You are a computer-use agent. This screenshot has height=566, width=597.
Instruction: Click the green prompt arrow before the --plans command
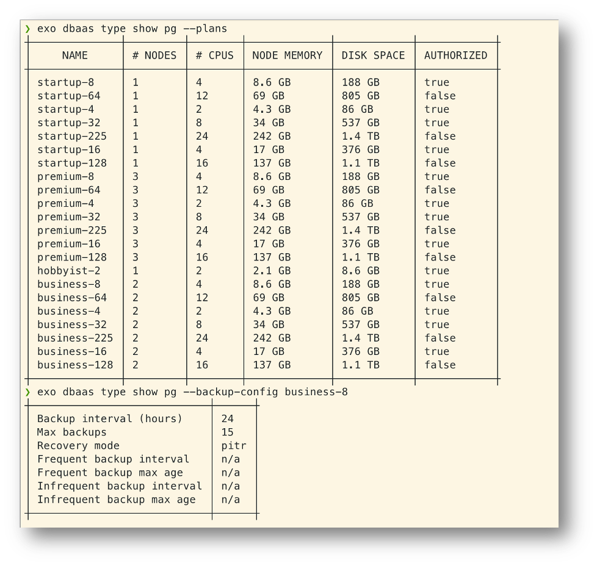tap(27, 29)
